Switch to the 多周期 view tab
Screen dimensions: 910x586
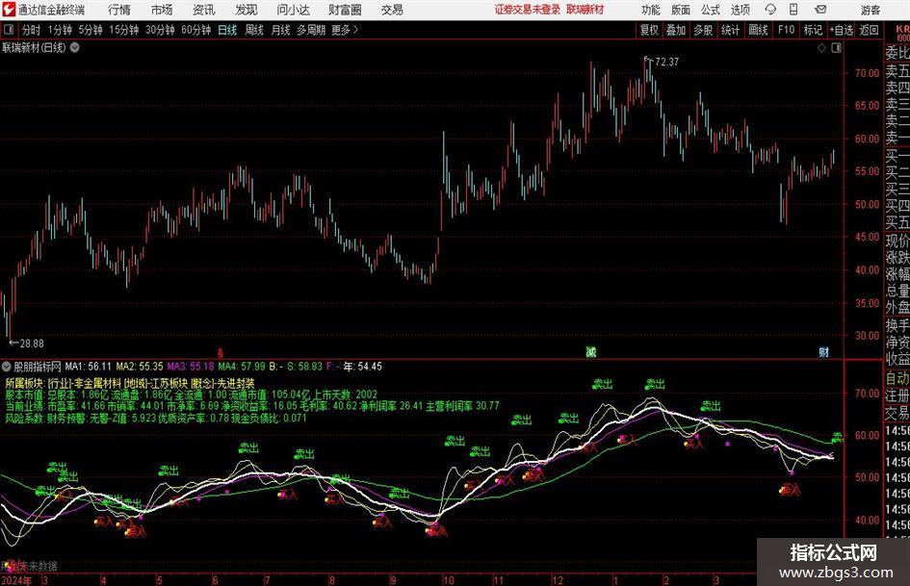click(311, 30)
